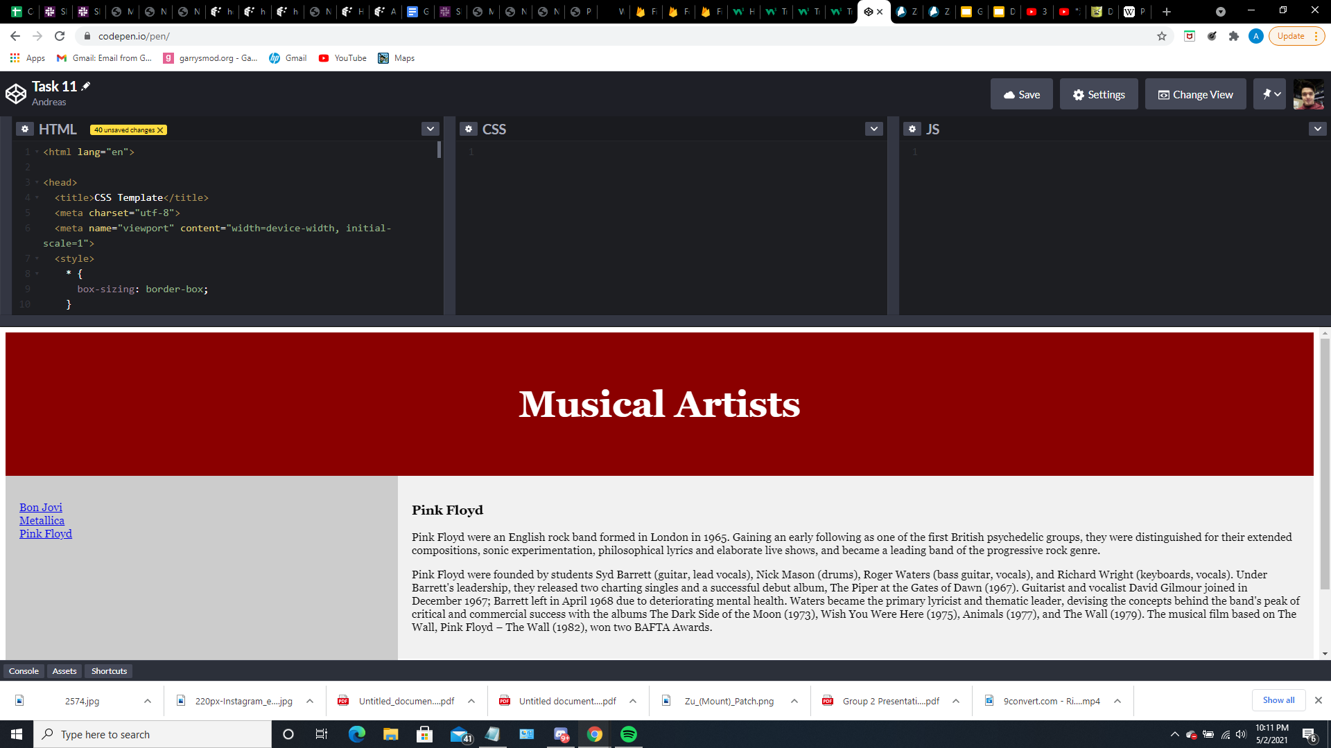Image resolution: width=1331 pixels, height=748 pixels.
Task: Open the Console tab
Action: pyautogui.click(x=24, y=671)
